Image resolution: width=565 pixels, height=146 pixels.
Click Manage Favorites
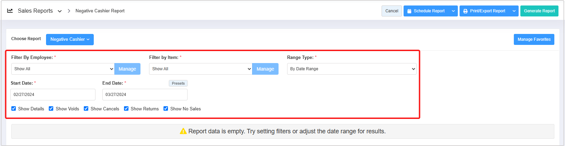pyautogui.click(x=534, y=39)
